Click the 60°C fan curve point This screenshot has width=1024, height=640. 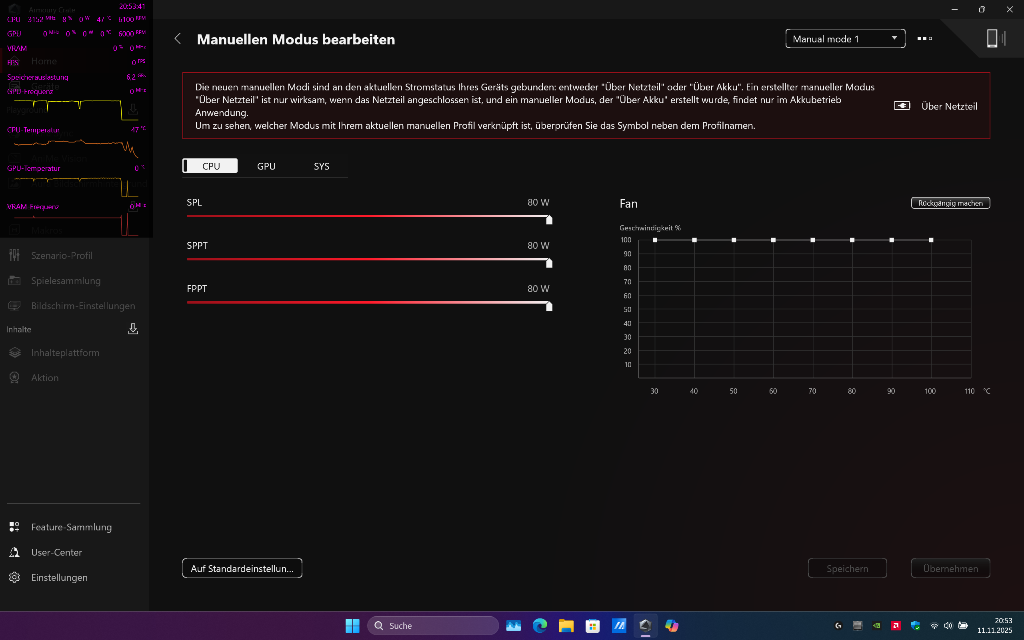pyautogui.click(x=773, y=240)
